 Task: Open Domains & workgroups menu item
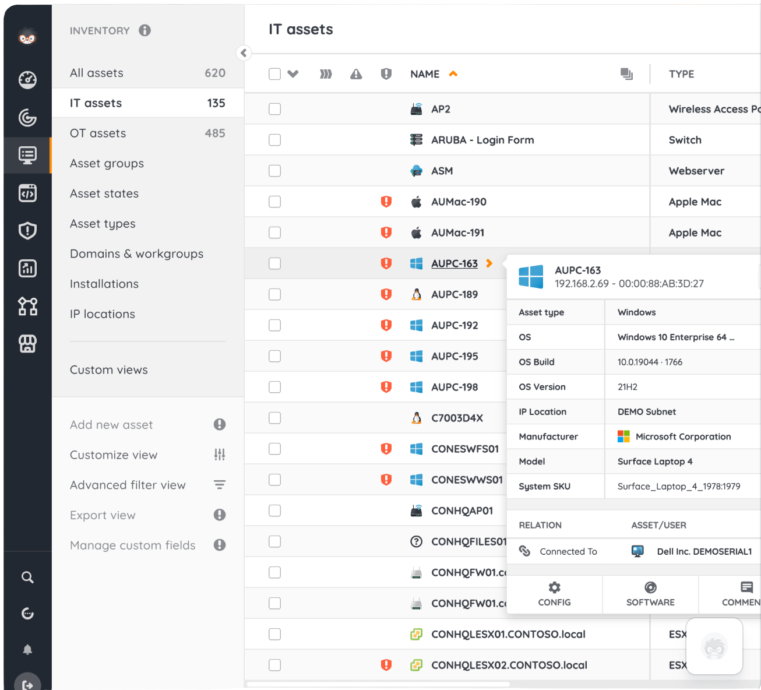[137, 254]
